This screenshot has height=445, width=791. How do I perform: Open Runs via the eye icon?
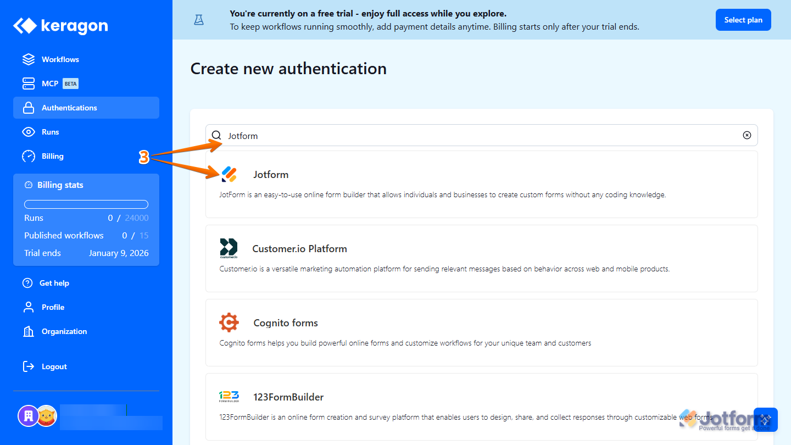point(28,131)
